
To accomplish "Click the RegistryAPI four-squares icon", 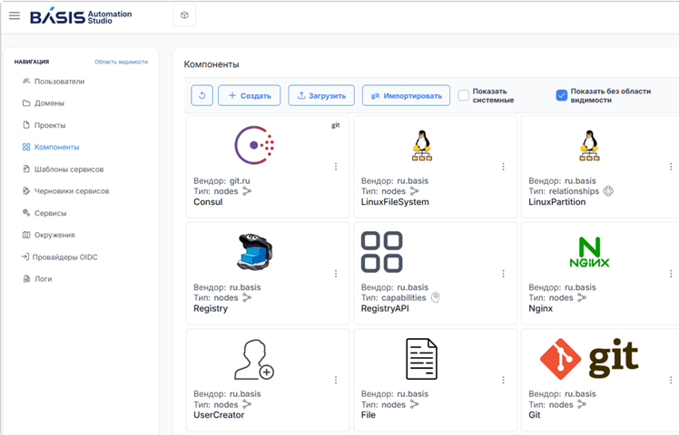I will [381, 252].
